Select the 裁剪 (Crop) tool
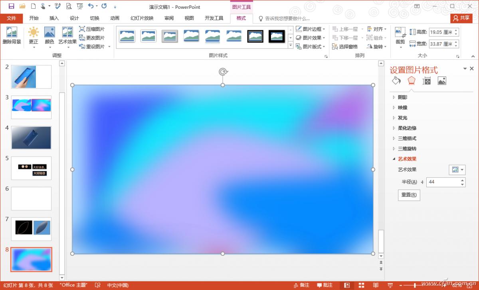The width and height of the screenshot is (479, 290). pos(399,36)
